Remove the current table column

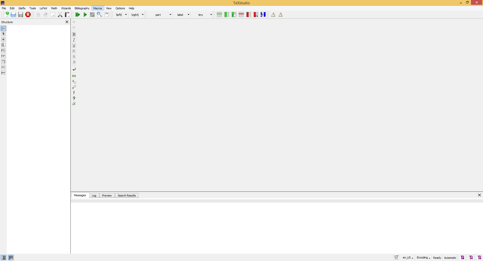coord(248,15)
